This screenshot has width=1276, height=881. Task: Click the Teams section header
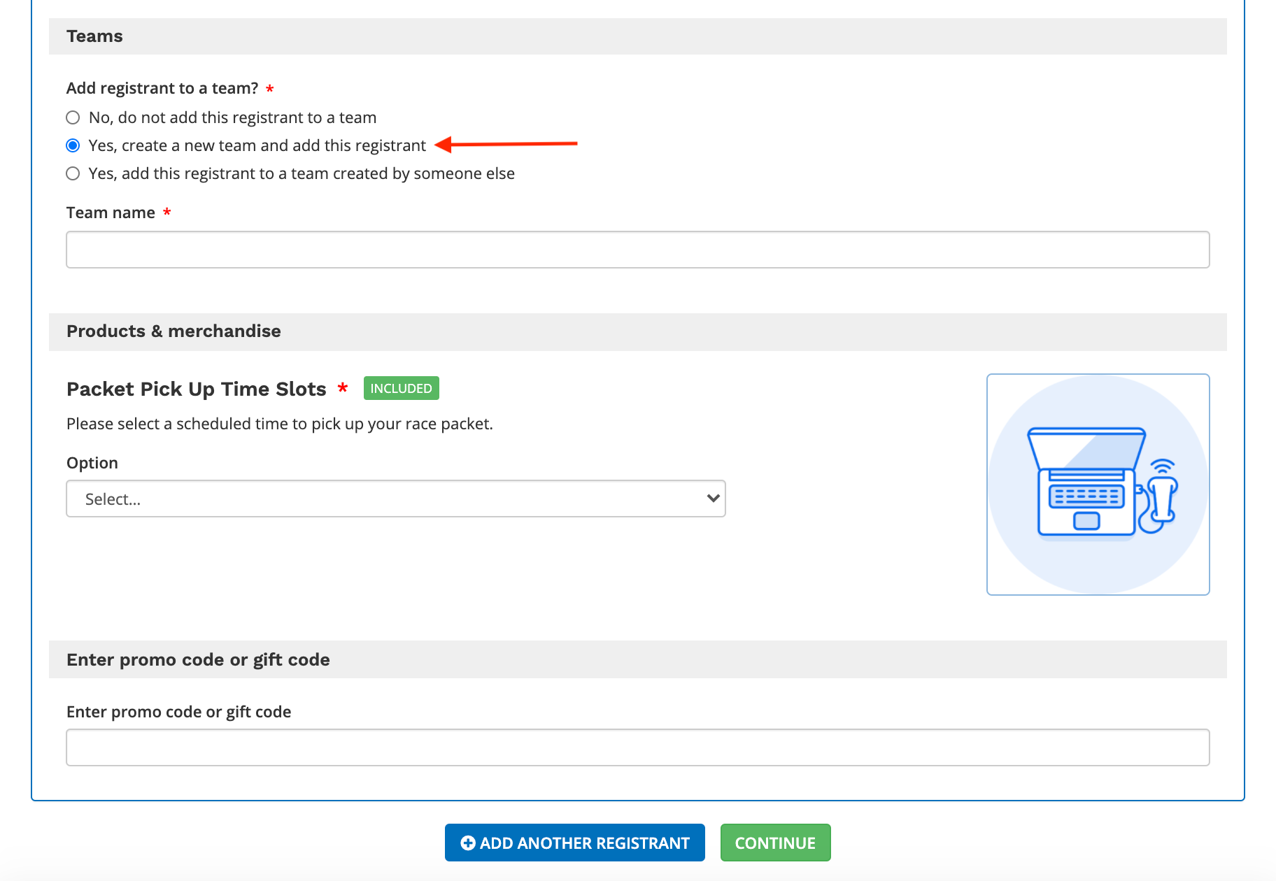point(94,36)
